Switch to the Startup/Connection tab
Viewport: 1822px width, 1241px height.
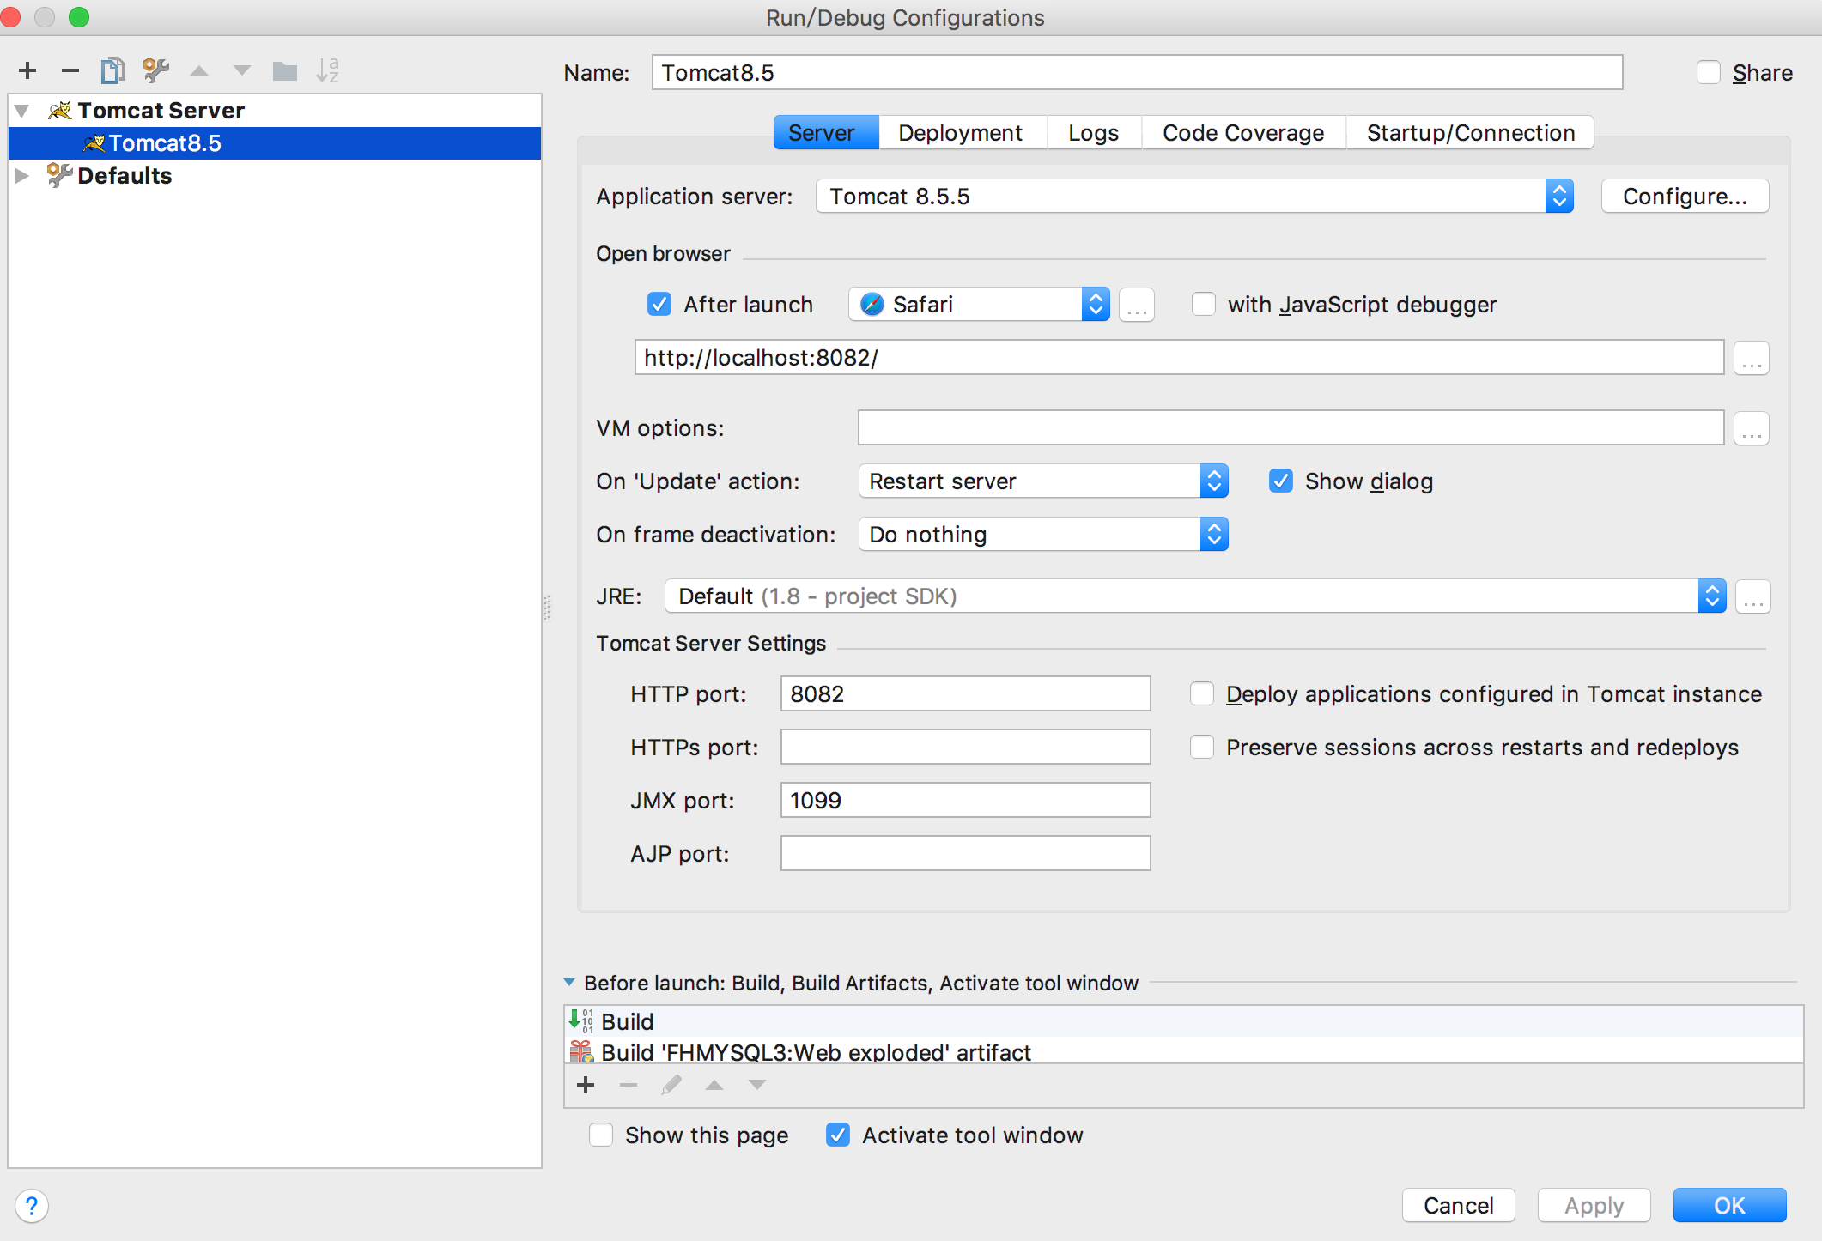1470,133
